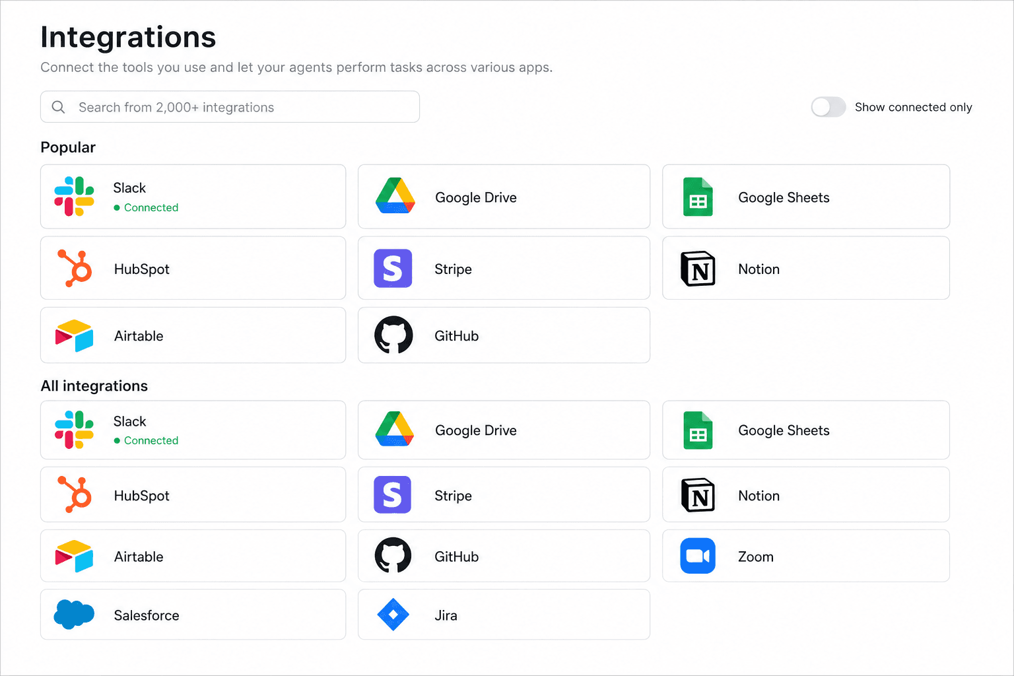Click the Slack name in Popular card

pyautogui.click(x=129, y=188)
